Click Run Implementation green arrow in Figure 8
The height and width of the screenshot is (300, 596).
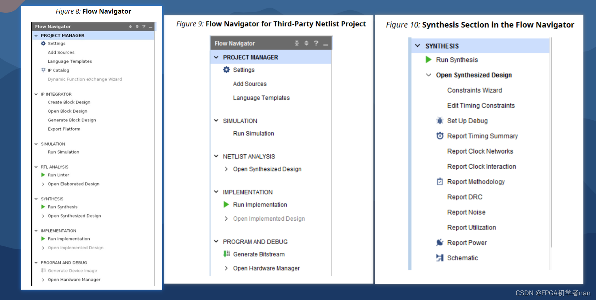point(43,239)
